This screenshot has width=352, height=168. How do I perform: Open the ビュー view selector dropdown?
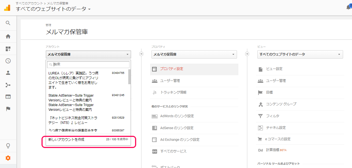click(300, 54)
